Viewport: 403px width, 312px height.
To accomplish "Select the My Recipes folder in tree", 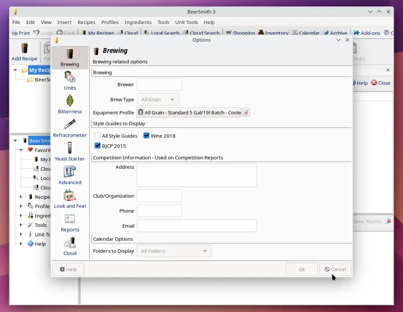I will coord(39,70).
